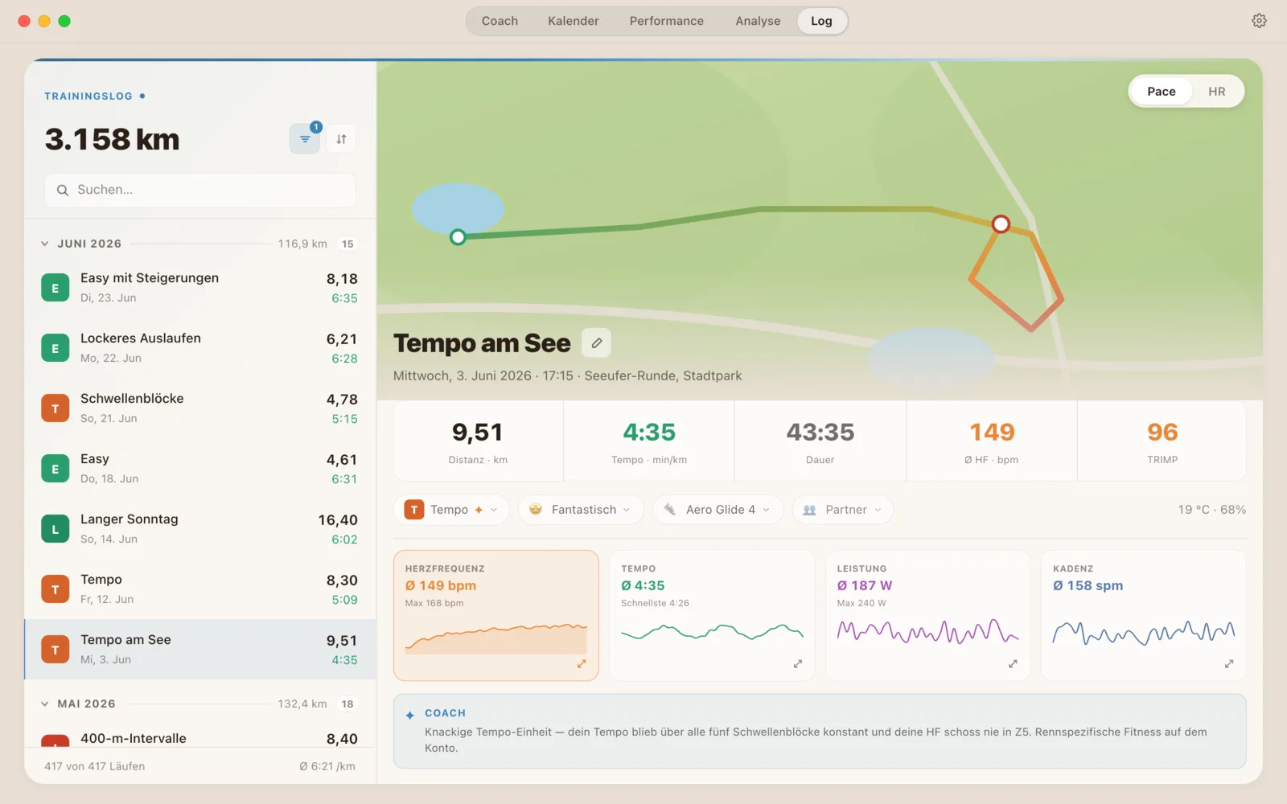
Task: Collapse the Juni 2026 section
Action: pos(45,244)
